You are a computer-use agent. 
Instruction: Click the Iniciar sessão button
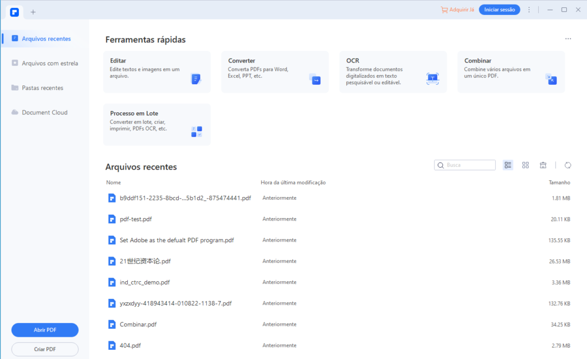click(x=499, y=10)
